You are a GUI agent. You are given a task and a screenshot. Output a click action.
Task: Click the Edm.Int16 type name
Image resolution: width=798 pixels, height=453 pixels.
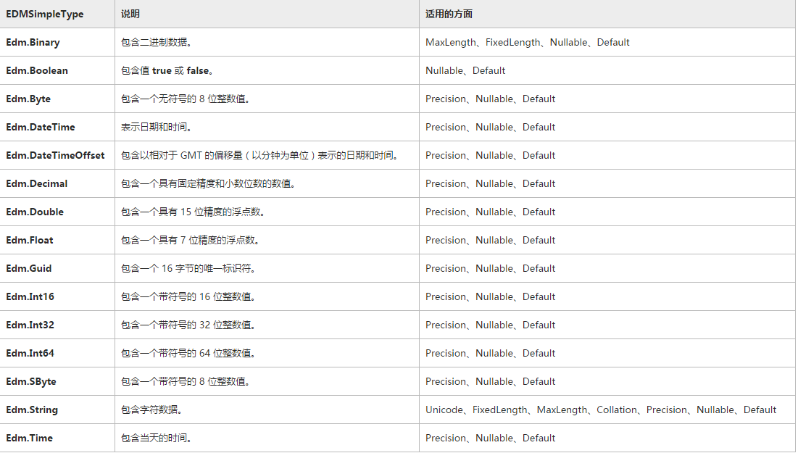(30, 296)
